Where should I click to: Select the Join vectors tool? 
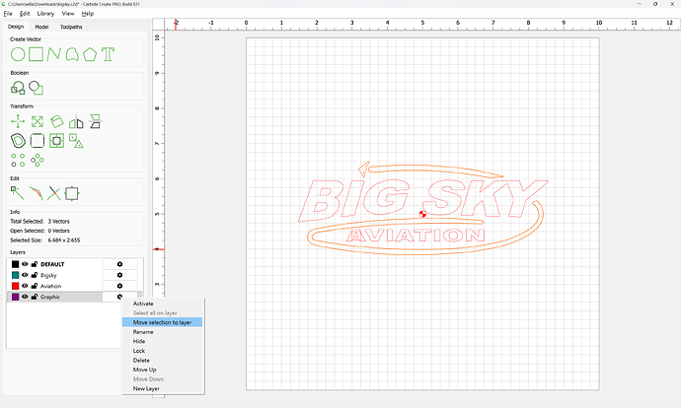(x=37, y=193)
